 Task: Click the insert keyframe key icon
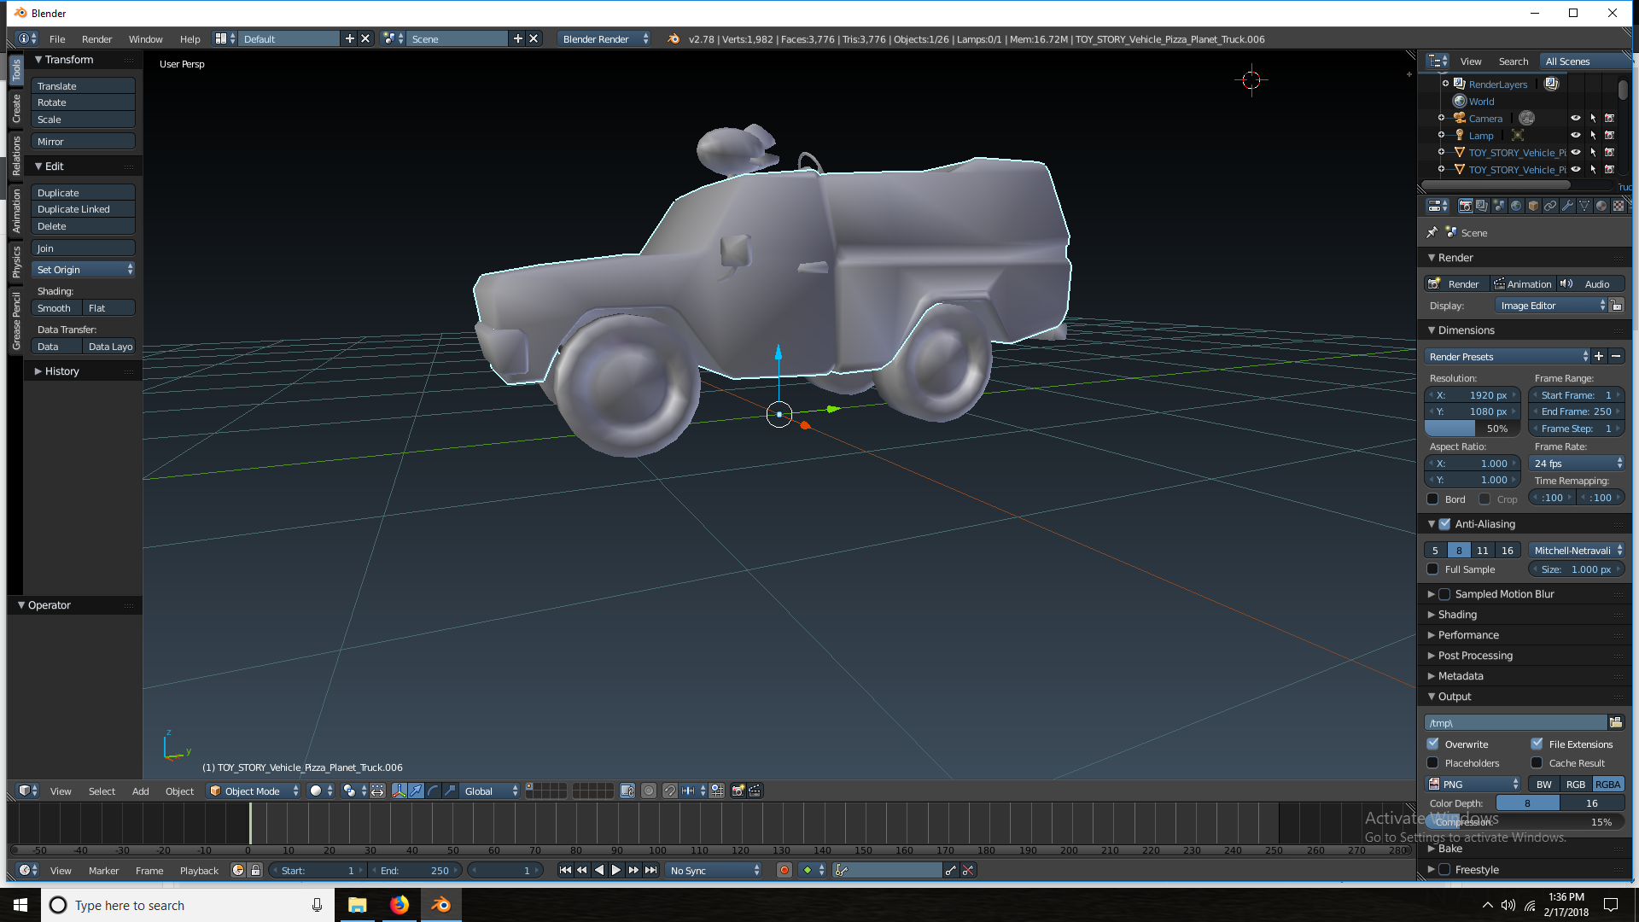tap(951, 870)
